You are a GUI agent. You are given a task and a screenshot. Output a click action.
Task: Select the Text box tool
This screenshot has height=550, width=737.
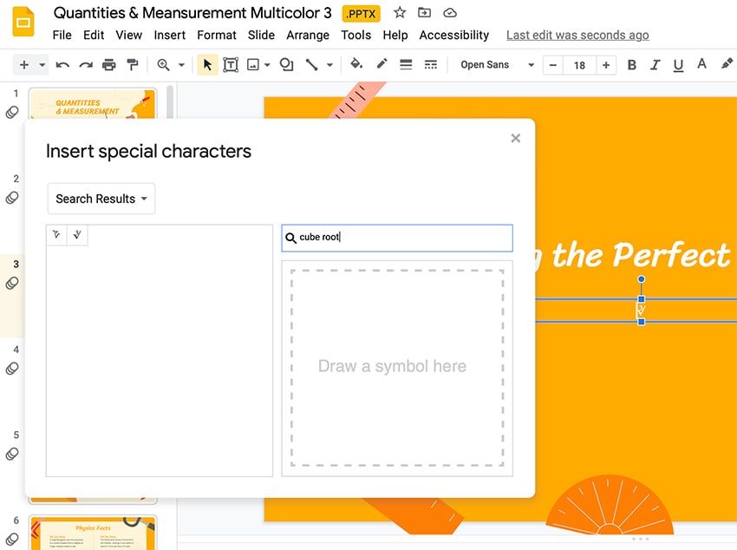[x=231, y=64]
